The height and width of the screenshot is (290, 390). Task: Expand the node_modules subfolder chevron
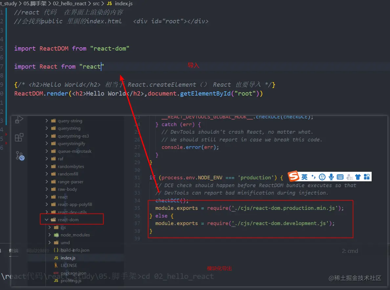50,235
